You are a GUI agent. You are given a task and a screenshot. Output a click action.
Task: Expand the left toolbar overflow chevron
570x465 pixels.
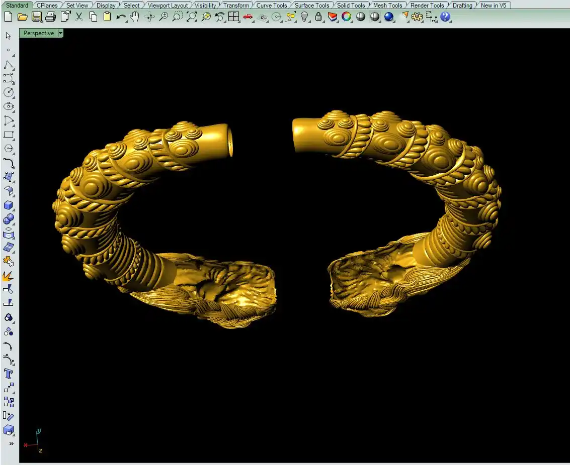[11, 443]
